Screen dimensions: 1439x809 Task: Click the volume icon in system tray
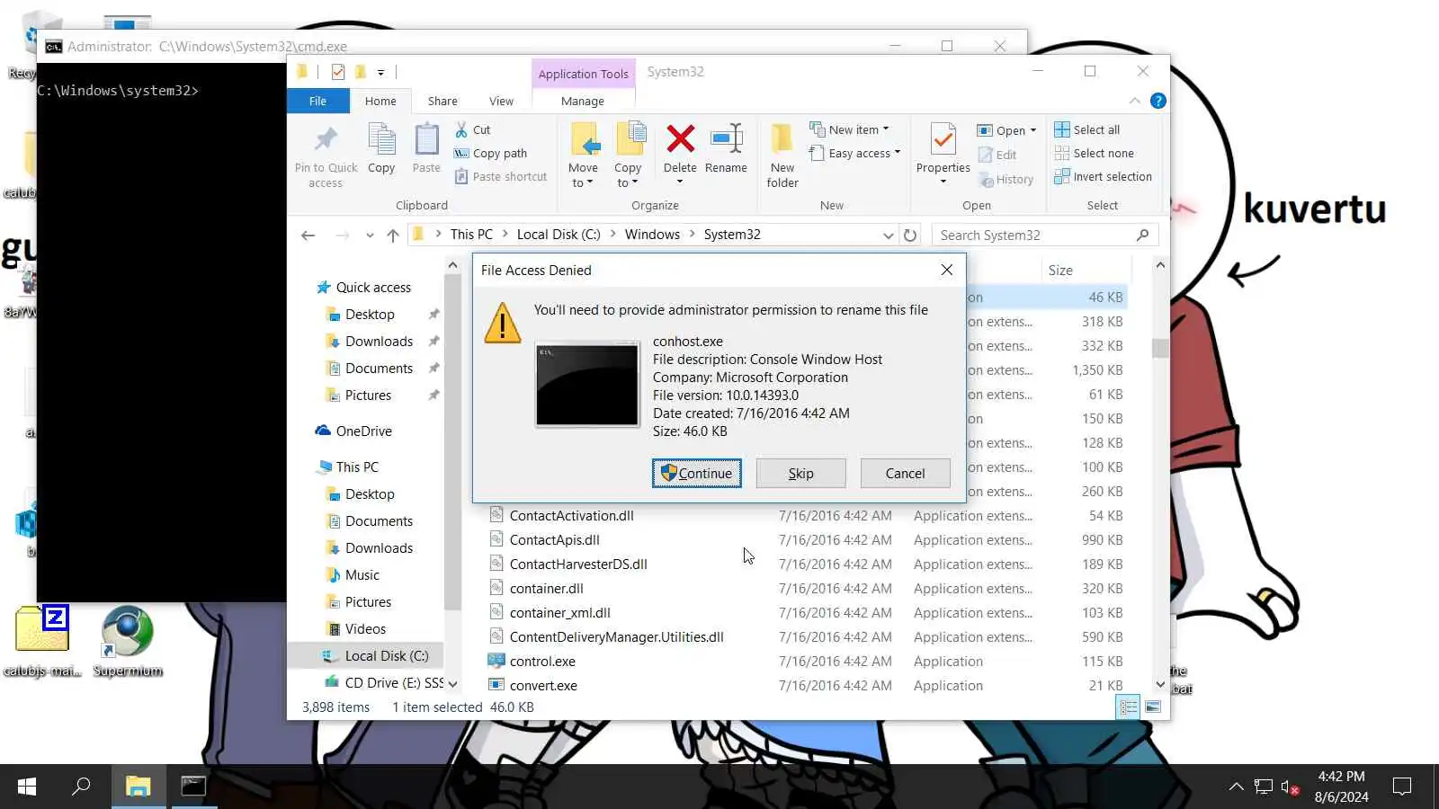tap(1290, 787)
